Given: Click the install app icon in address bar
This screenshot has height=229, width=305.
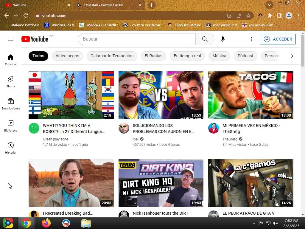Looking at the screenshot, I should click(229, 16).
